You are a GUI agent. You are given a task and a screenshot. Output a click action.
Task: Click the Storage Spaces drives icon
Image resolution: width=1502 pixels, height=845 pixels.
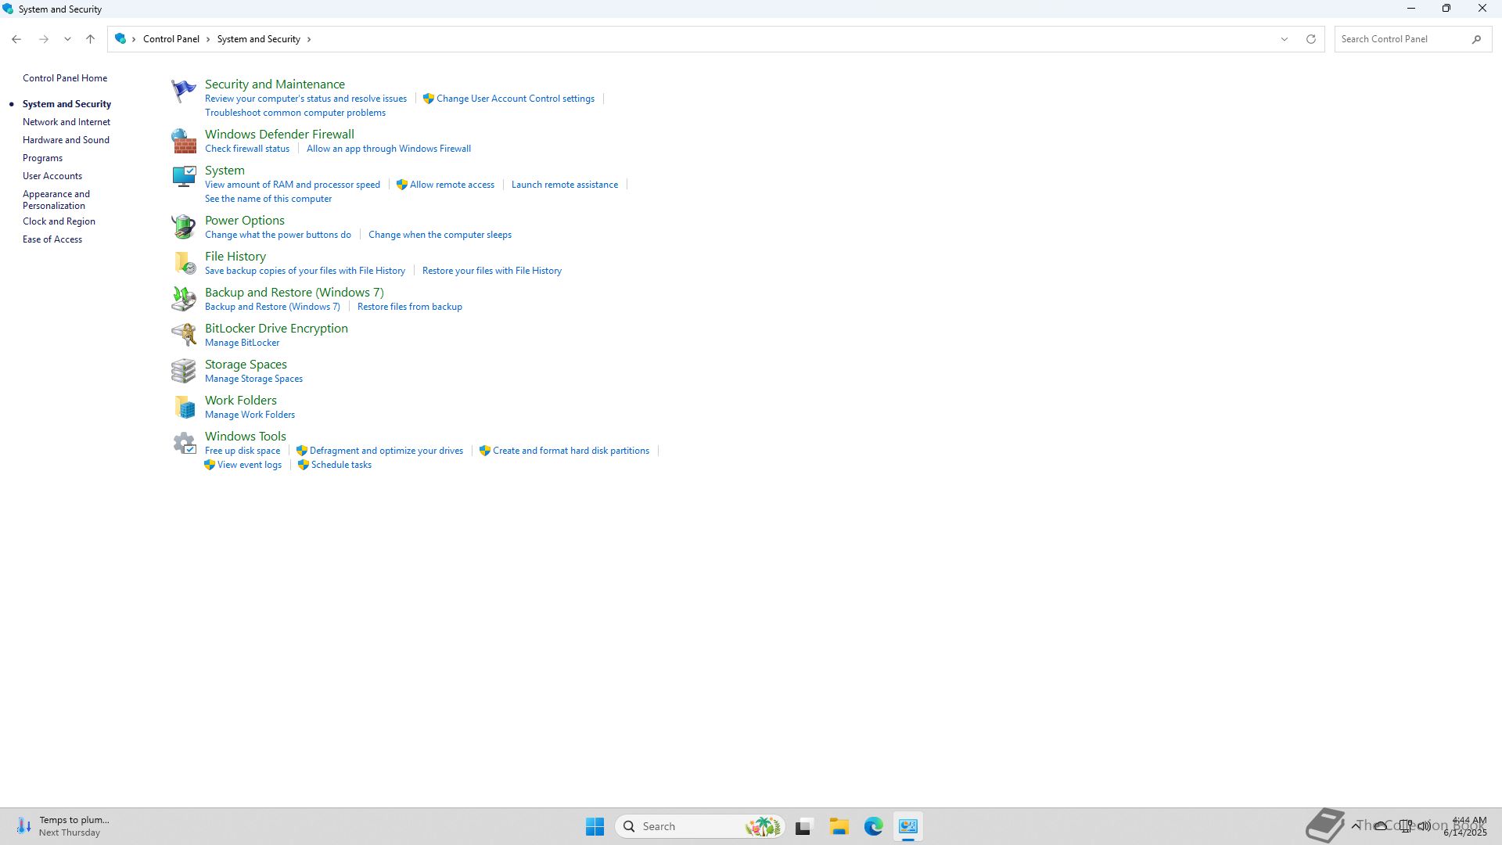tap(183, 371)
